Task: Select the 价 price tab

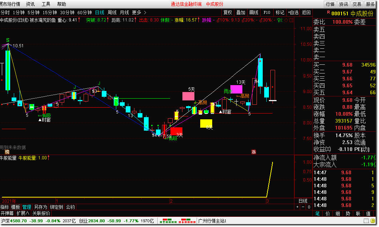Action: (x=327, y=214)
